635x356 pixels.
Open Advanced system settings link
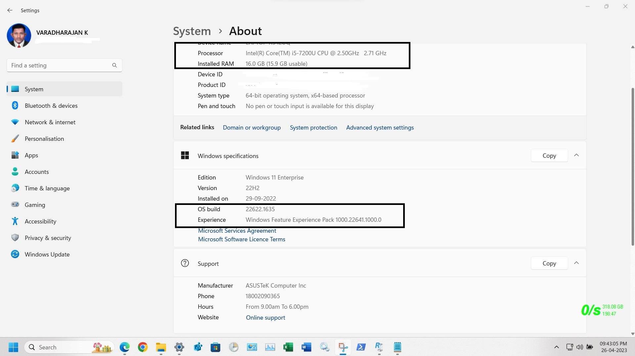coord(380,128)
